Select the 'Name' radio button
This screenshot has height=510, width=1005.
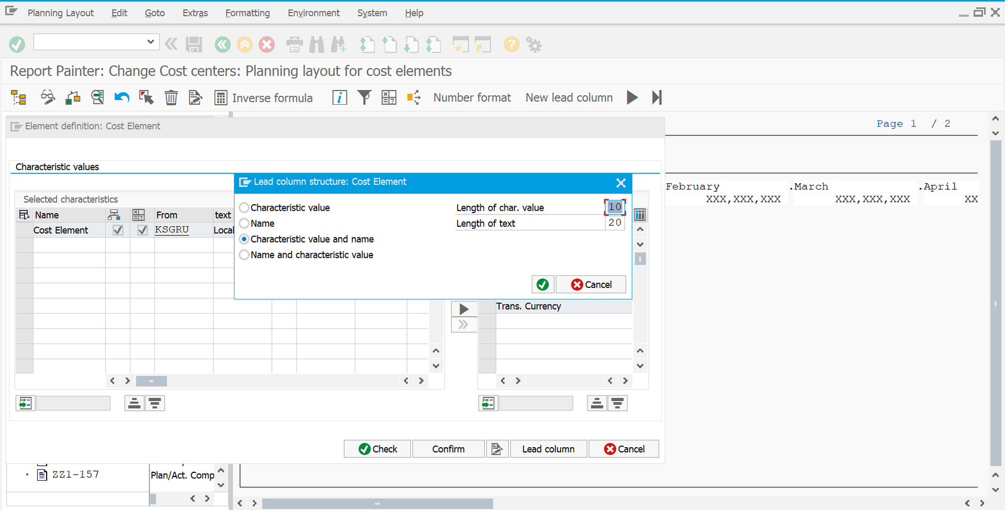pyautogui.click(x=244, y=223)
